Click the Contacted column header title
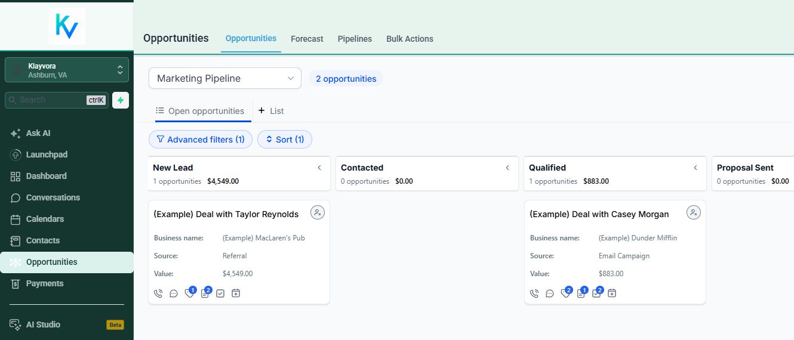The image size is (794, 340). pos(362,168)
